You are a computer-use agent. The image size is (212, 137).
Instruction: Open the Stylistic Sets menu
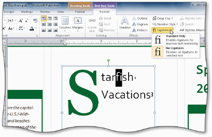pyautogui.click(x=192, y=18)
